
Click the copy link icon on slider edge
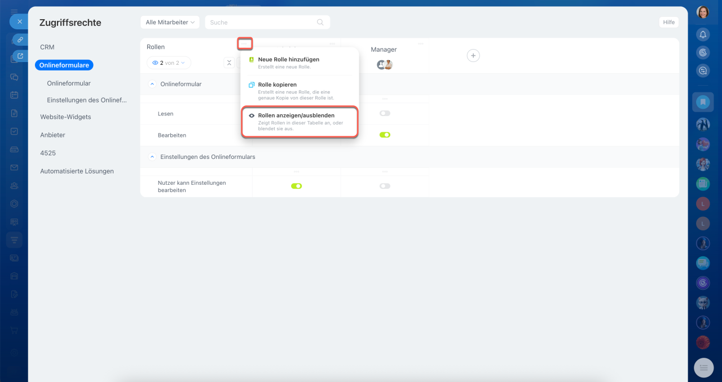[x=20, y=40]
